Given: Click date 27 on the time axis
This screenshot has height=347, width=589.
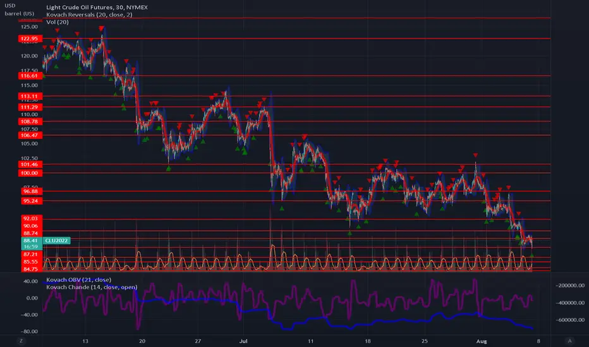Looking at the screenshot, I should (198, 341).
